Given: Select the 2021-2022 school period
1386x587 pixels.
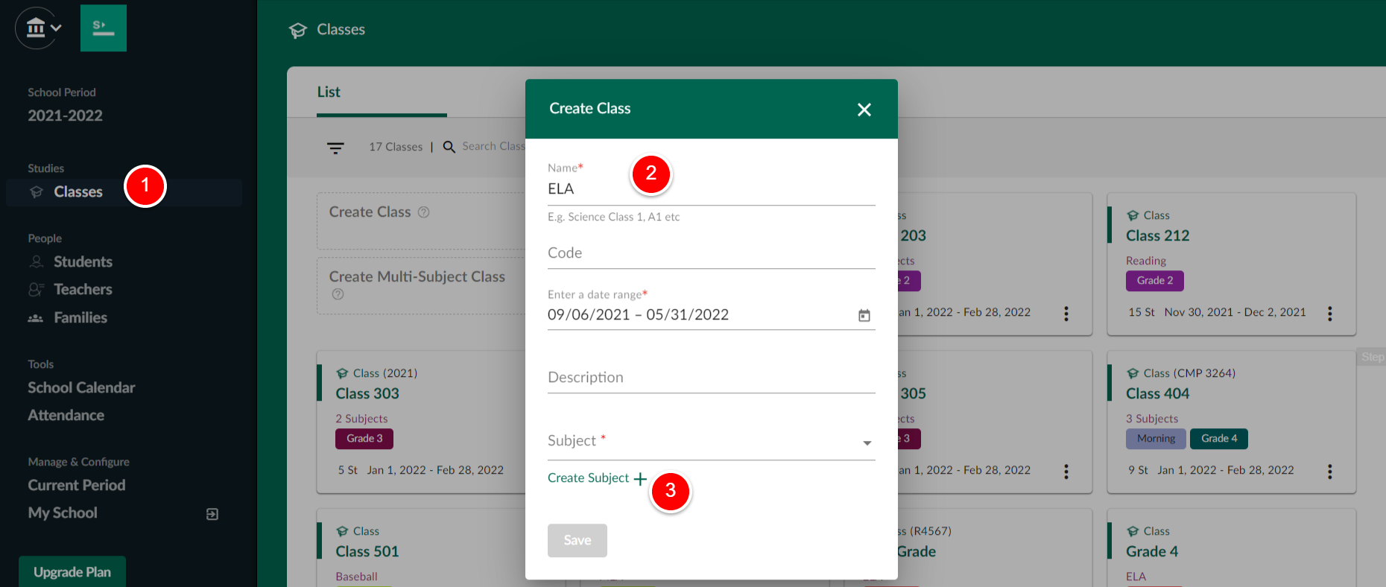Looking at the screenshot, I should 65,115.
